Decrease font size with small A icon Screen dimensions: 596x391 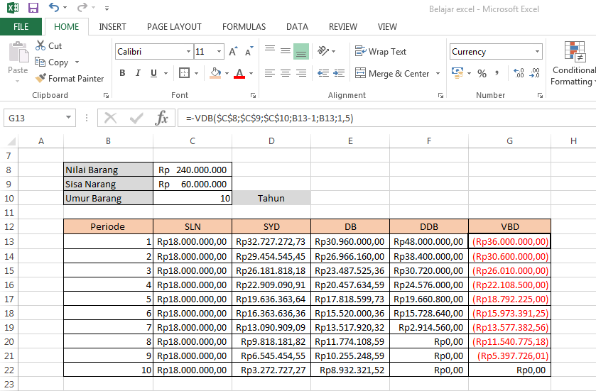[x=249, y=51]
